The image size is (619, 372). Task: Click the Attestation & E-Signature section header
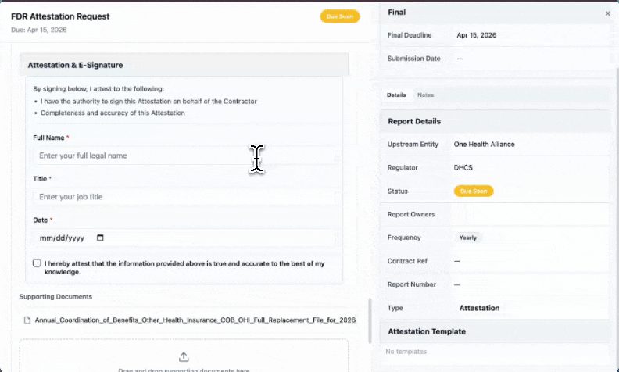[x=184, y=65]
